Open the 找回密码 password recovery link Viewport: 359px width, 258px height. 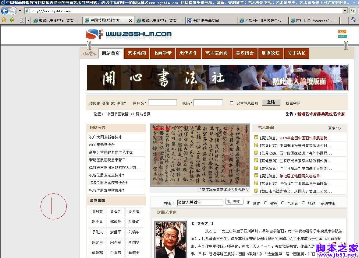coord(293,103)
